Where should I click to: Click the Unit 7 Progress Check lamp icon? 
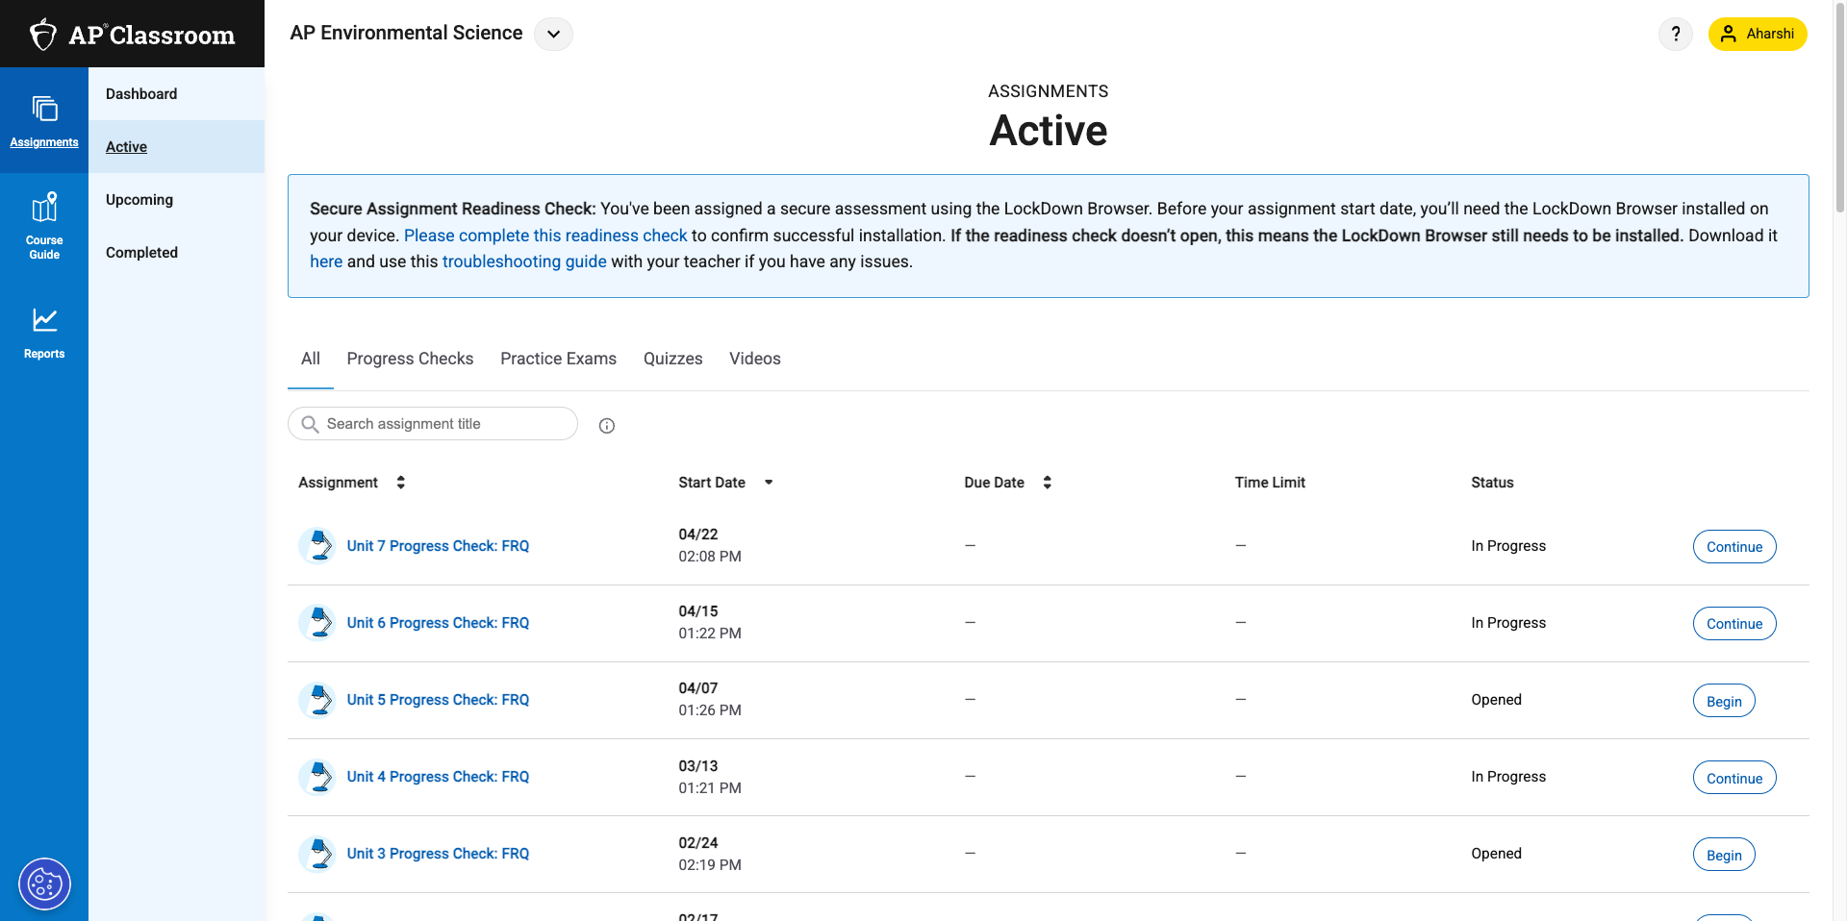(317, 546)
